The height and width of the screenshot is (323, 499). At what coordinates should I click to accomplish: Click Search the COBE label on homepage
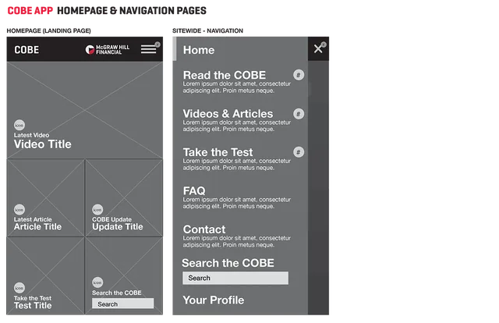click(117, 293)
